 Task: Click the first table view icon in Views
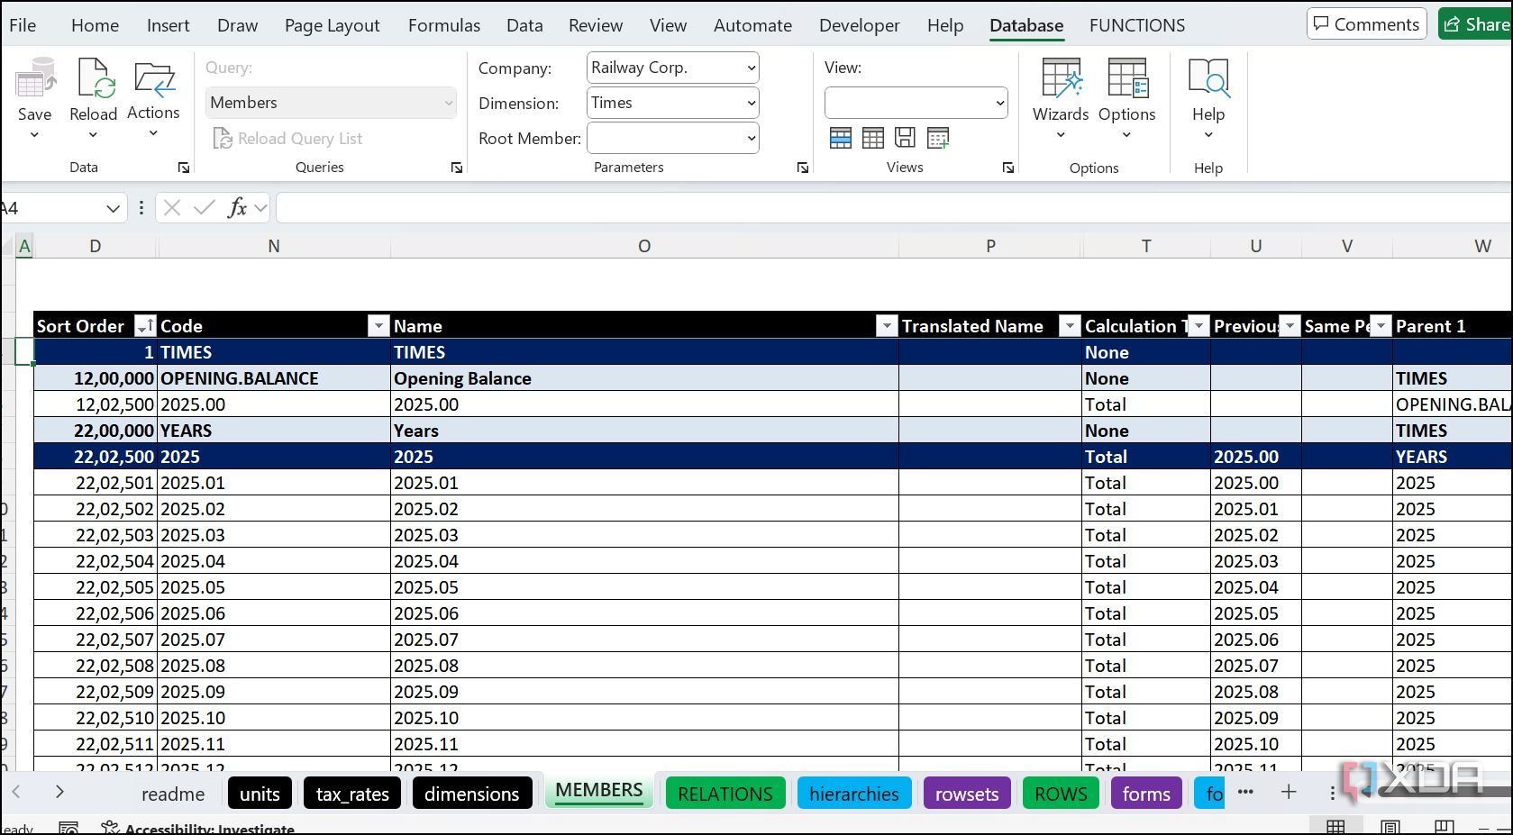click(x=841, y=138)
